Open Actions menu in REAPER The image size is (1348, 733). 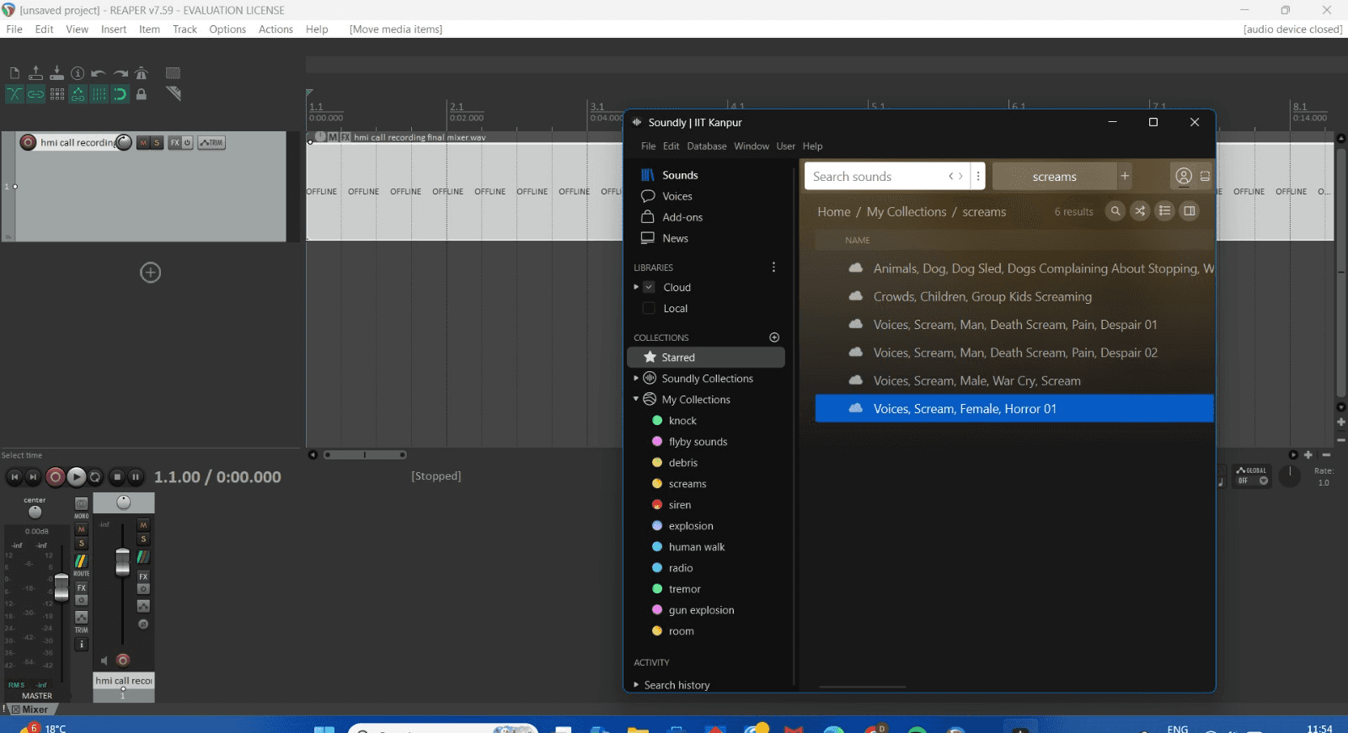point(275,29)
